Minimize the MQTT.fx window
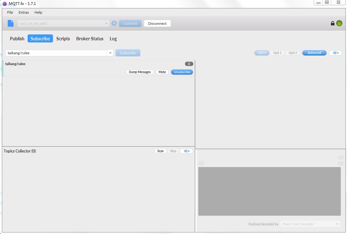347x234 pixels. coord(318,2)
